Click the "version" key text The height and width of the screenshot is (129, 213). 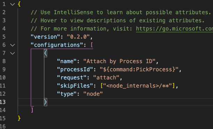click(45, 37)
